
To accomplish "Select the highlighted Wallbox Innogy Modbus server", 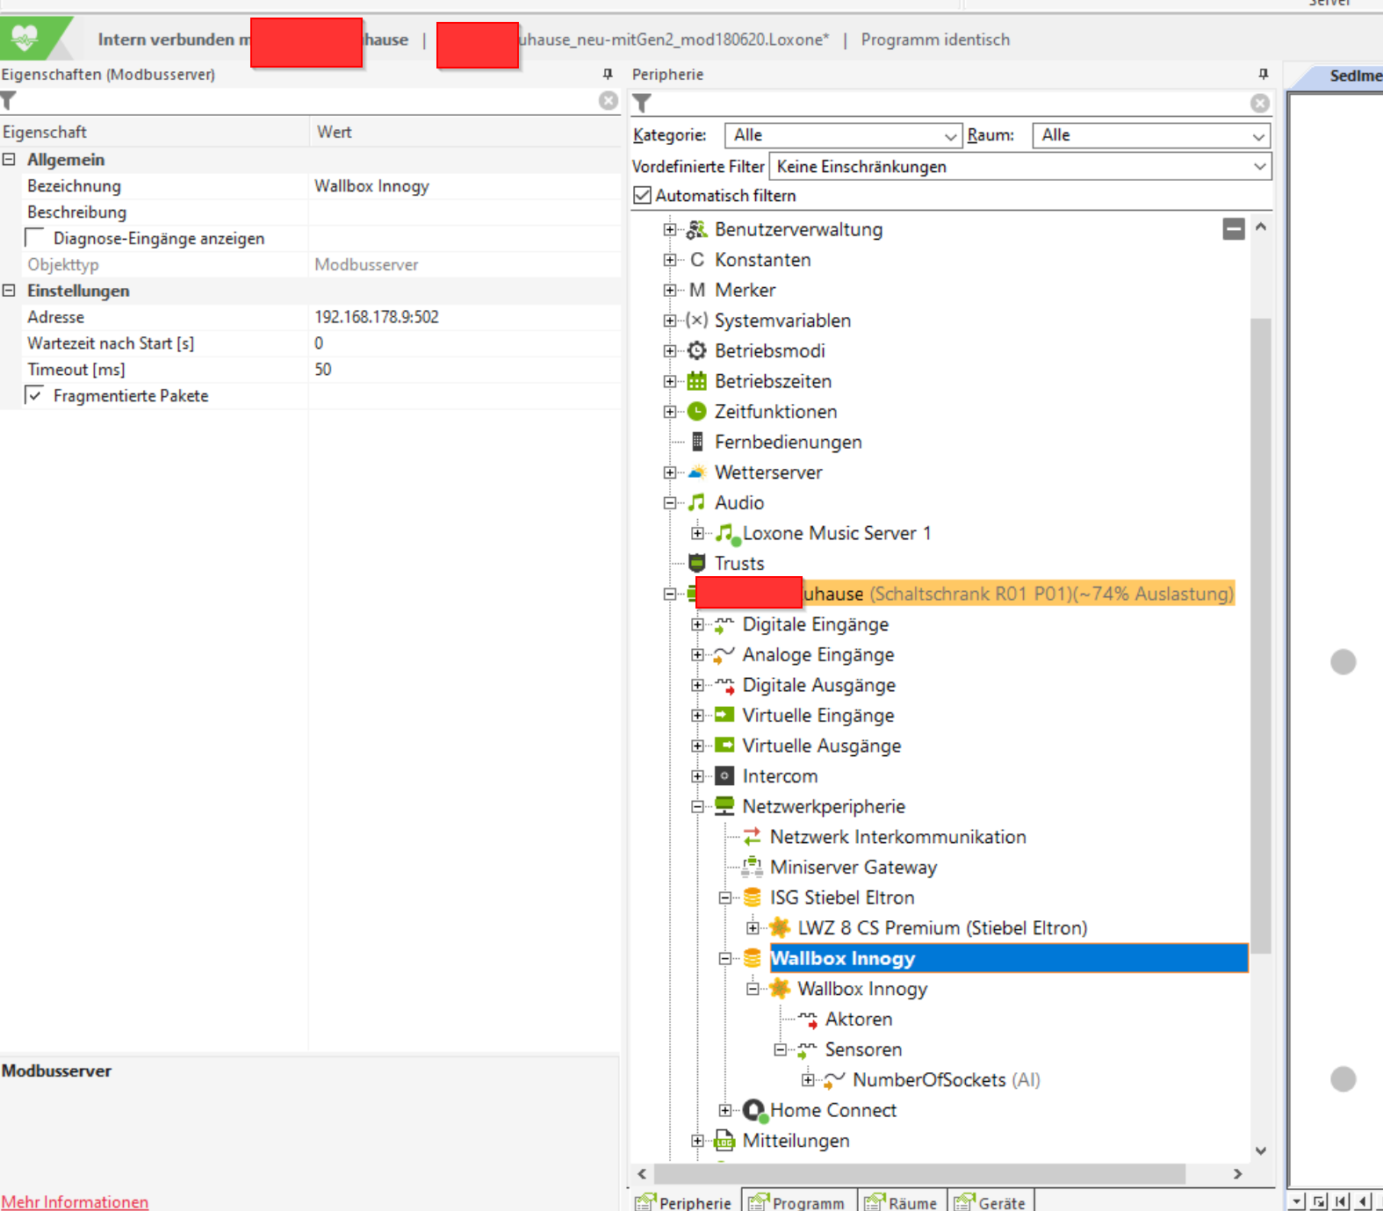I will (1009, 958).
